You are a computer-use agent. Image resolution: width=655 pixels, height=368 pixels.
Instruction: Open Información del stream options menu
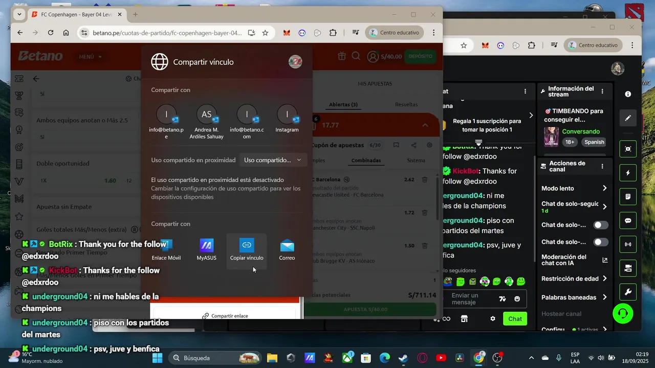coord(602,91)
